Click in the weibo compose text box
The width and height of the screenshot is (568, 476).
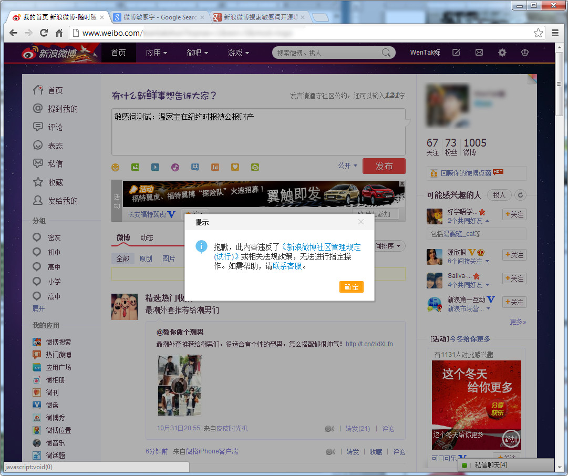pyautogui.click(x=259, y=132)
